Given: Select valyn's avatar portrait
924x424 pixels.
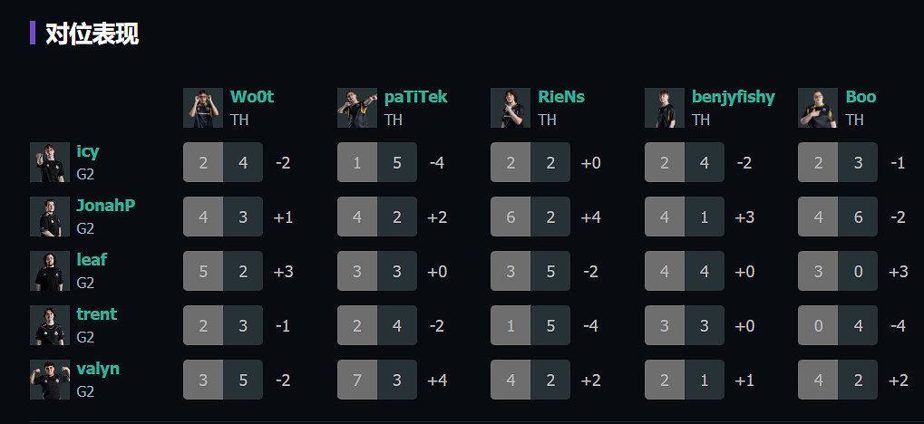Looking at the screenshot, I should click(x=49, y=380).
